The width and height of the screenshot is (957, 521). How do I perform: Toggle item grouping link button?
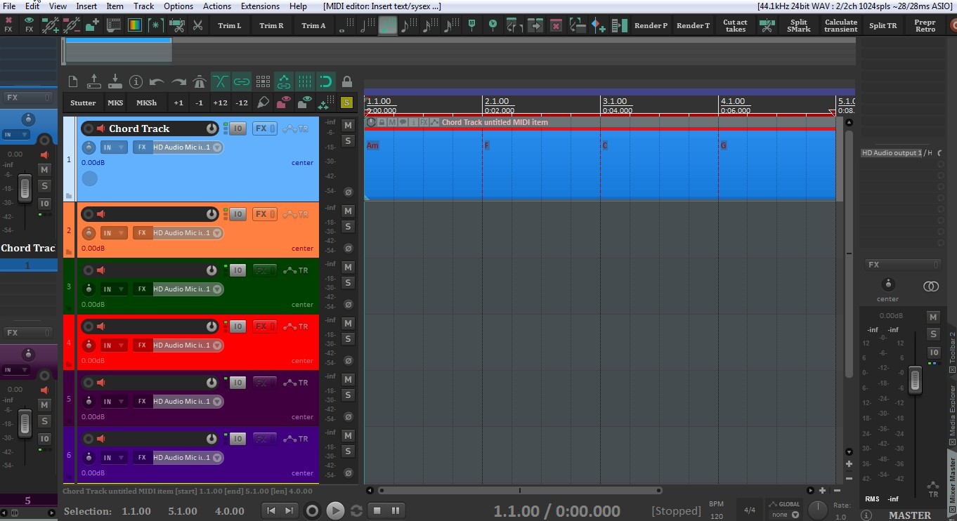tap(242, 81)
